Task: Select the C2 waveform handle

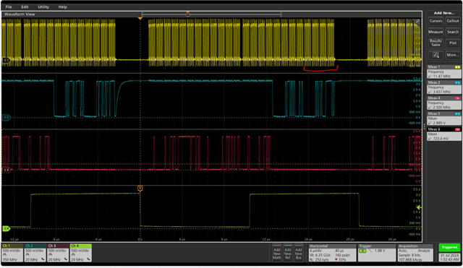Action: (x=6, y=117)
